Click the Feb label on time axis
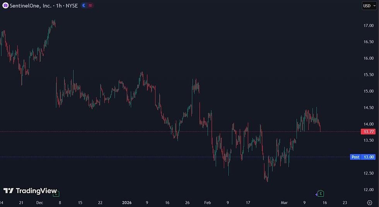This screenshot has width=379, height=207. point(207,203)
